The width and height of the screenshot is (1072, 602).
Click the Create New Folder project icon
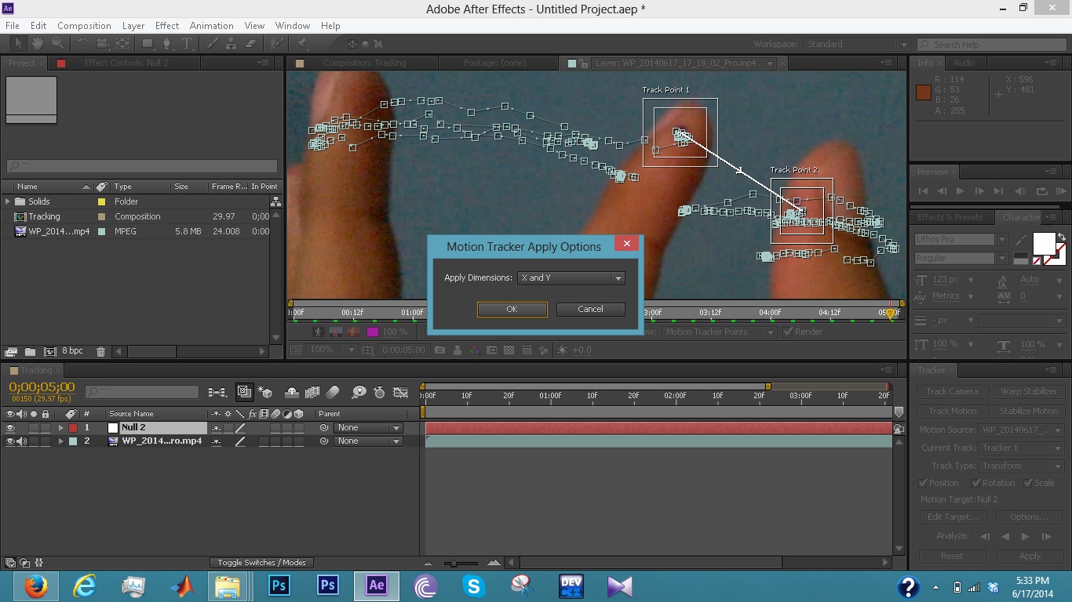30,352
